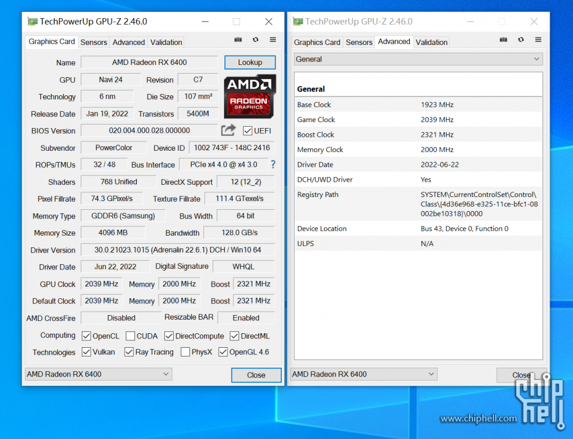Select the DCH/UWD Driver row

(x=418, y=179)
